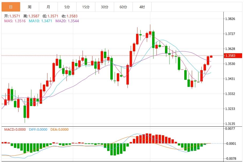Open the 30分 chart view
The height and width of the screenshot is (162, 244).
(x=104, y=6)
